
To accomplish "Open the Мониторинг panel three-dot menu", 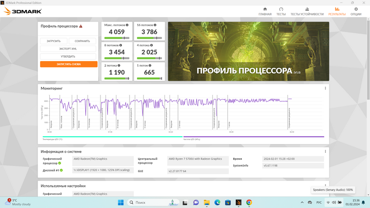I will 325,89.
